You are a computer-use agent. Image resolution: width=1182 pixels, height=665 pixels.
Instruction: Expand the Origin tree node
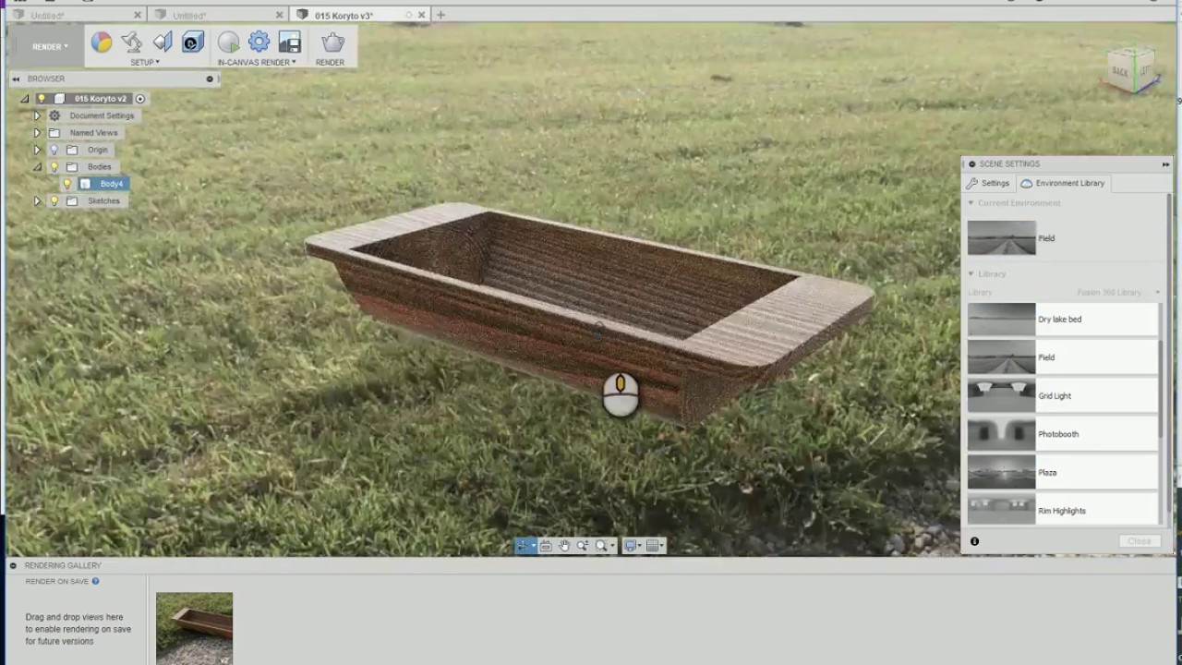(37, 150)
